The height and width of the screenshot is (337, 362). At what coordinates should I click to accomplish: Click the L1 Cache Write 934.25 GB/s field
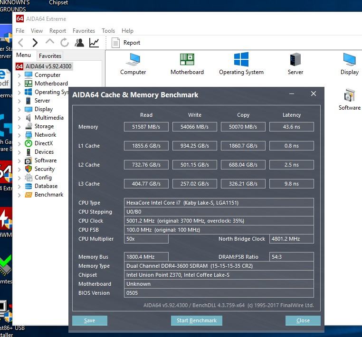[x=195, y=146]
